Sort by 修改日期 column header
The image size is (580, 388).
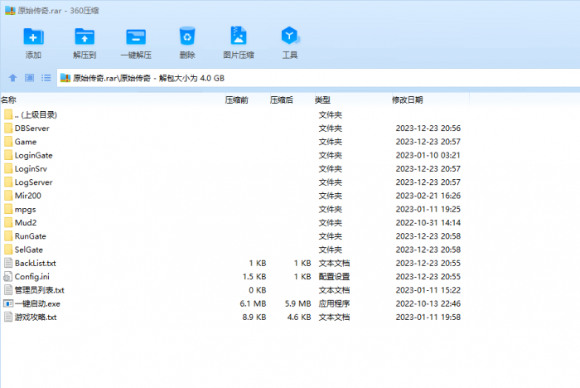(x=407, y=99)
